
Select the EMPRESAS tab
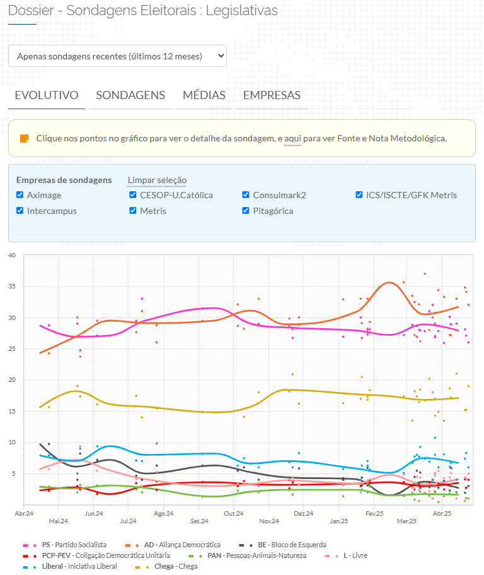[x=272, y=95]
